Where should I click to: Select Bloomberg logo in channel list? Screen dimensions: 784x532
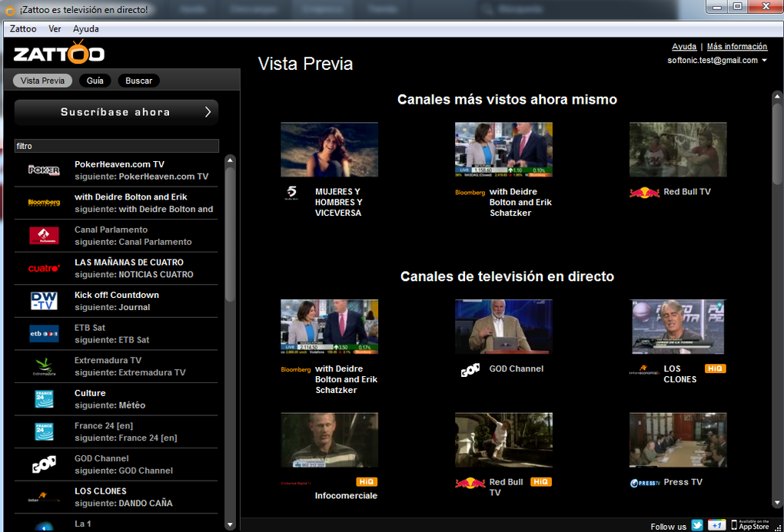44,203
